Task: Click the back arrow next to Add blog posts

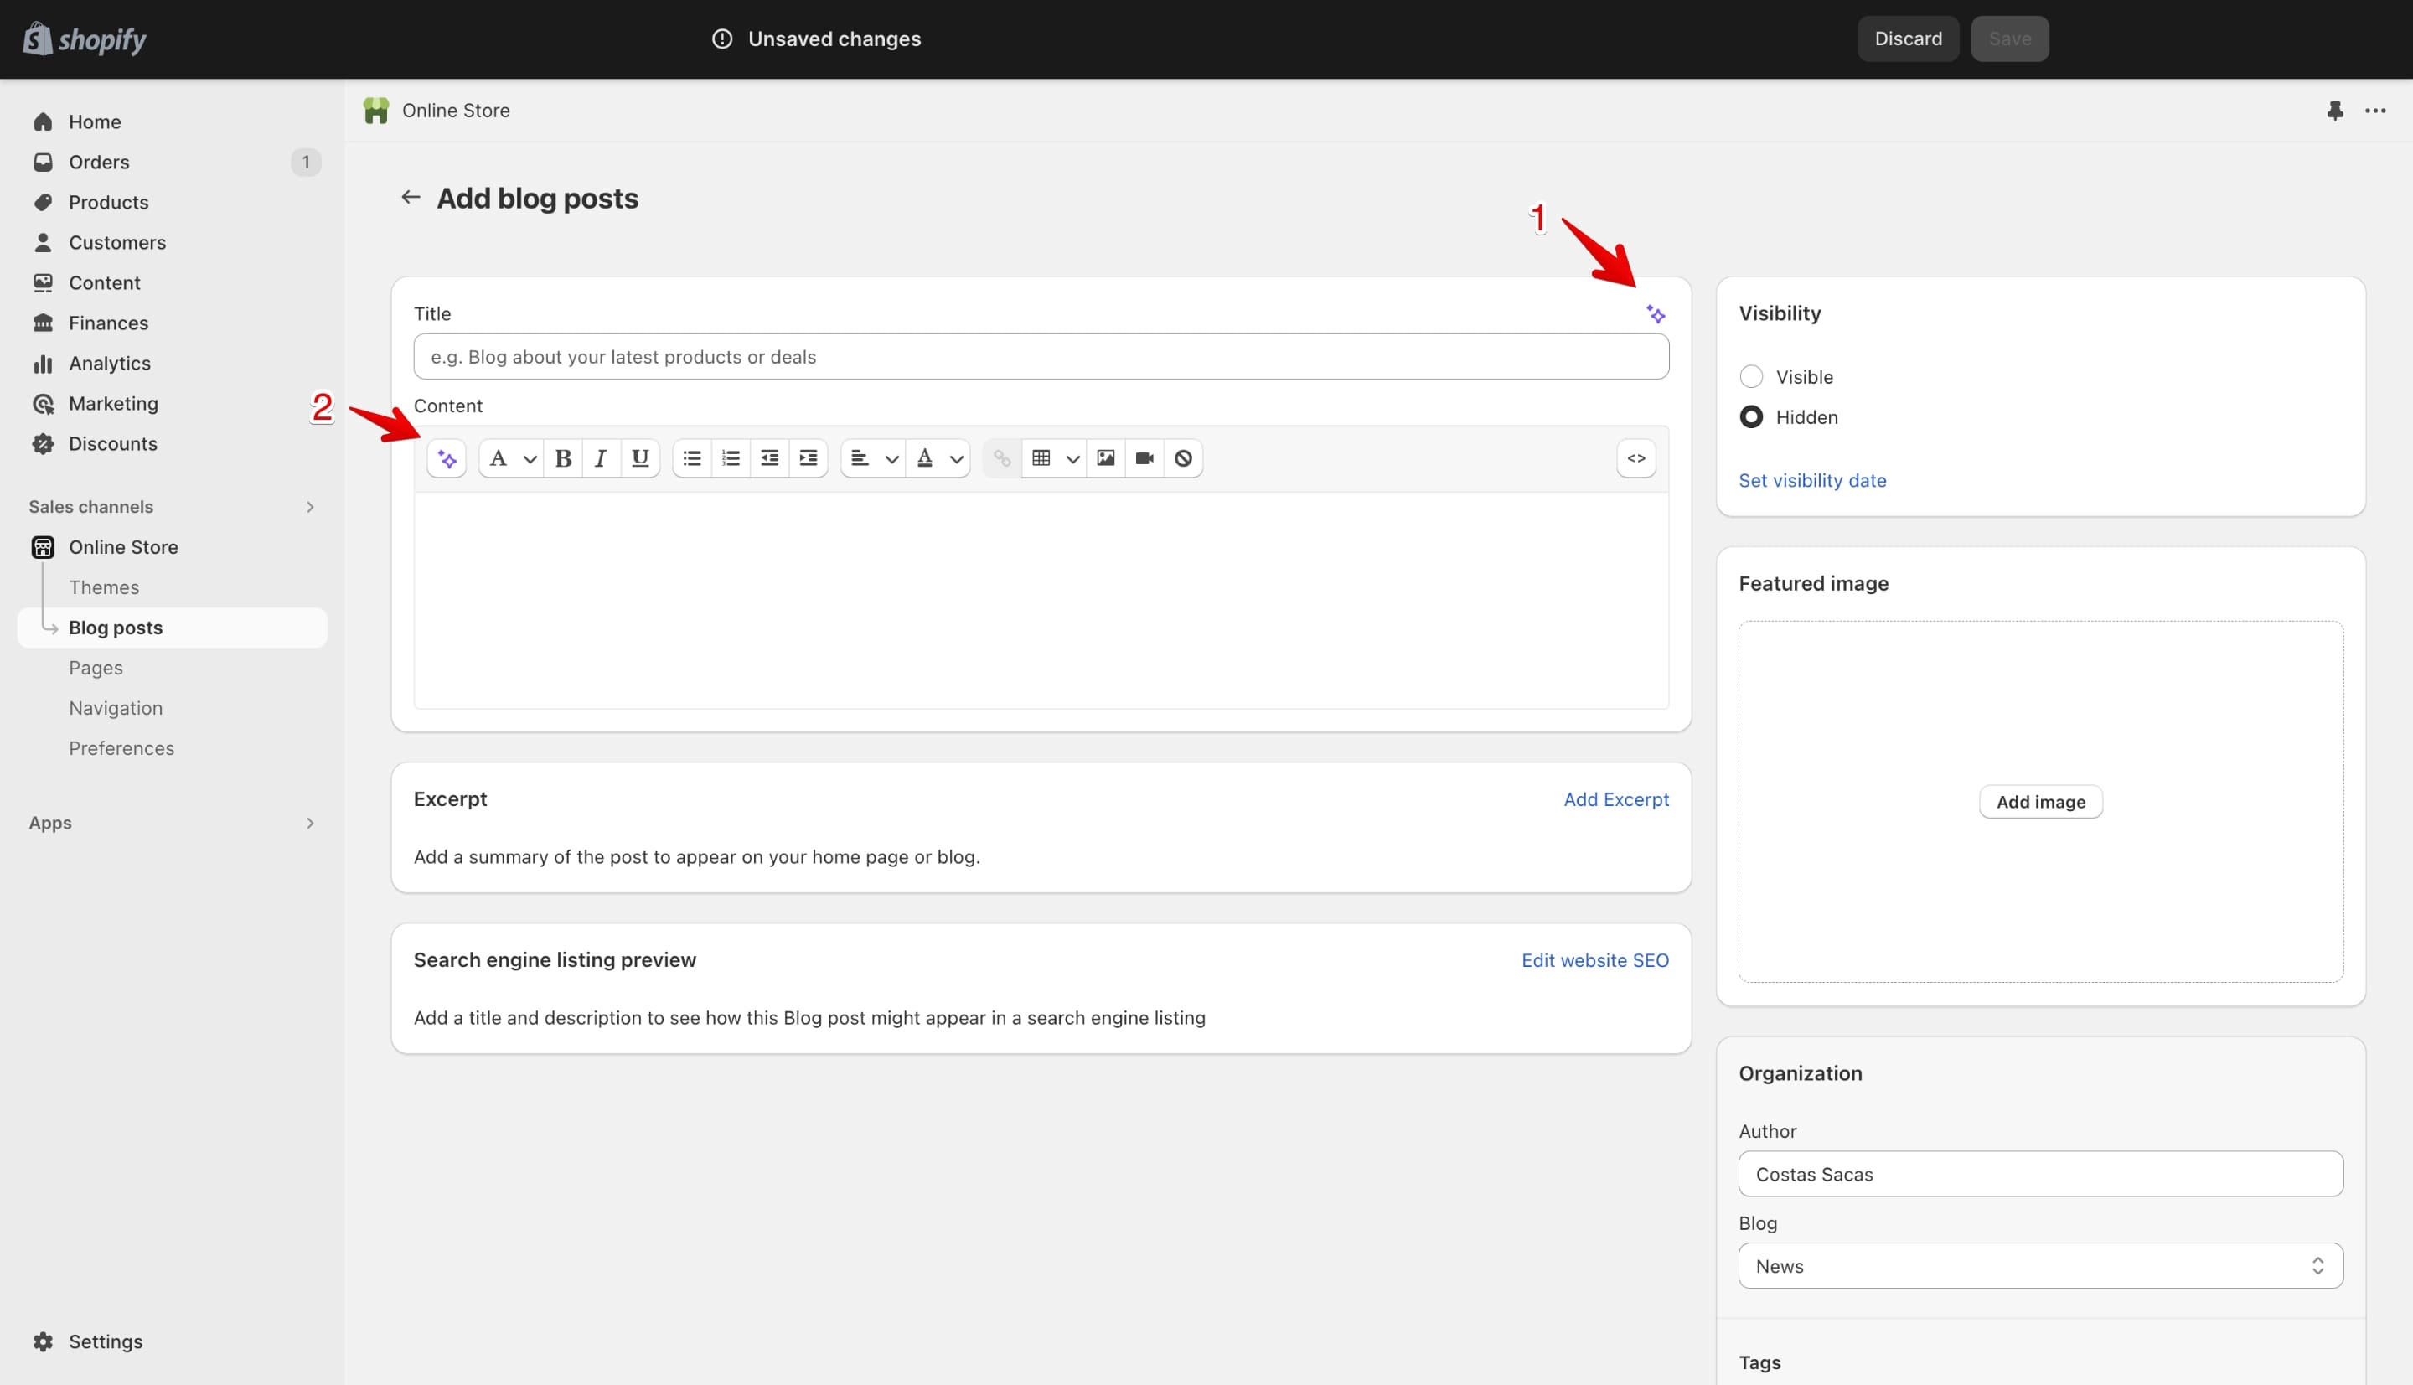Action: point(410,197)
